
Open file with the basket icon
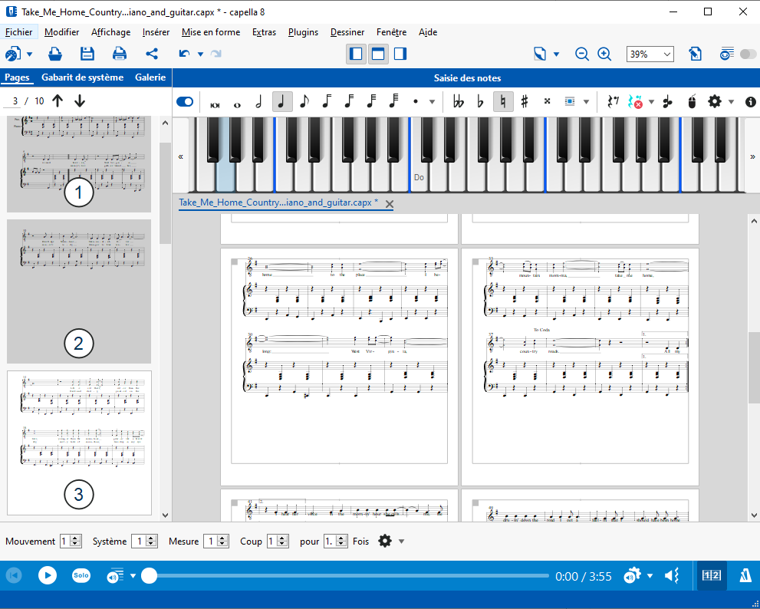55,54
